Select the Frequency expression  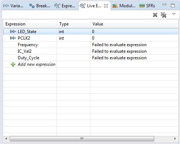pos(28,45)
